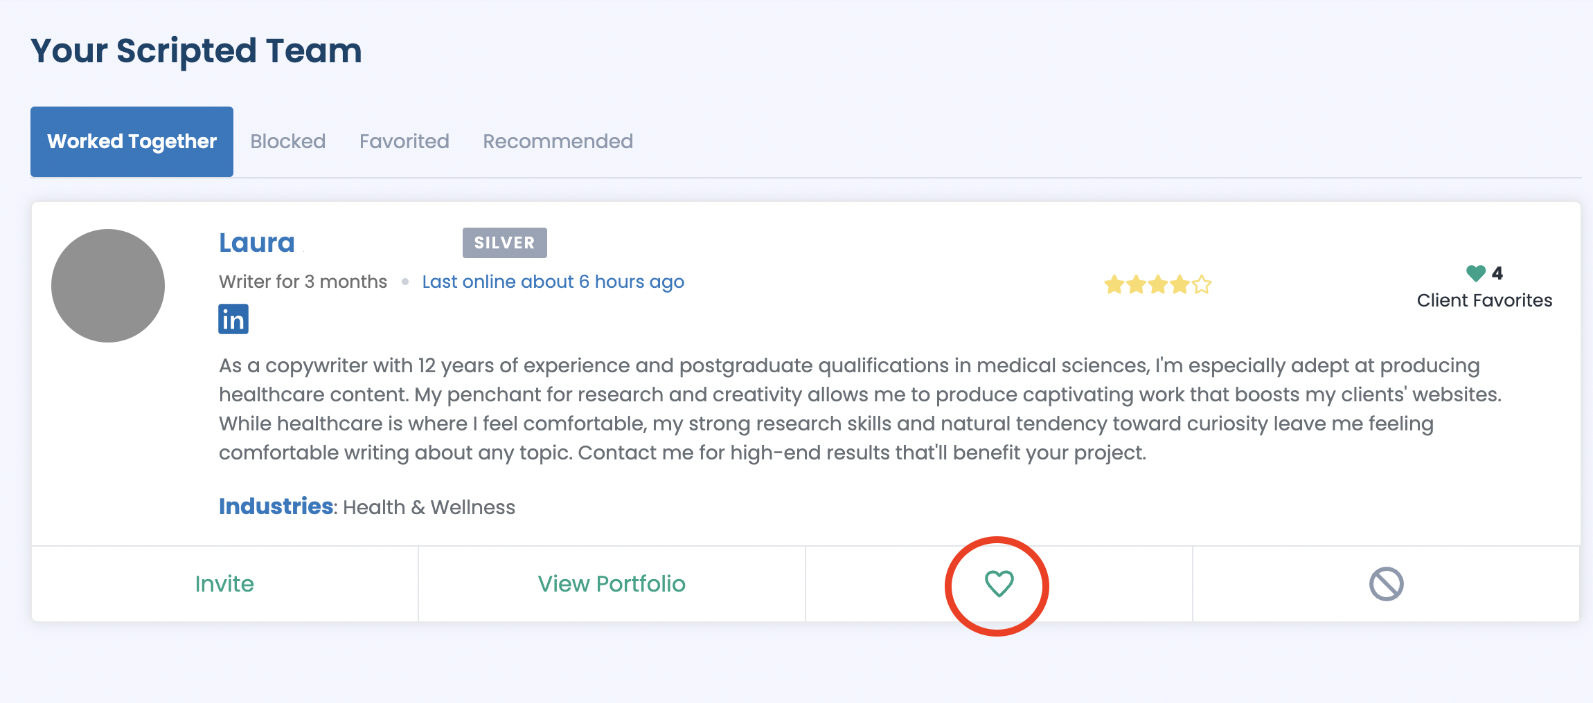Image resolution: width=1593 pixels, height=703 pixels.
Task: Open Laura's LinkedIn profile icon
Action: (233, 319)
